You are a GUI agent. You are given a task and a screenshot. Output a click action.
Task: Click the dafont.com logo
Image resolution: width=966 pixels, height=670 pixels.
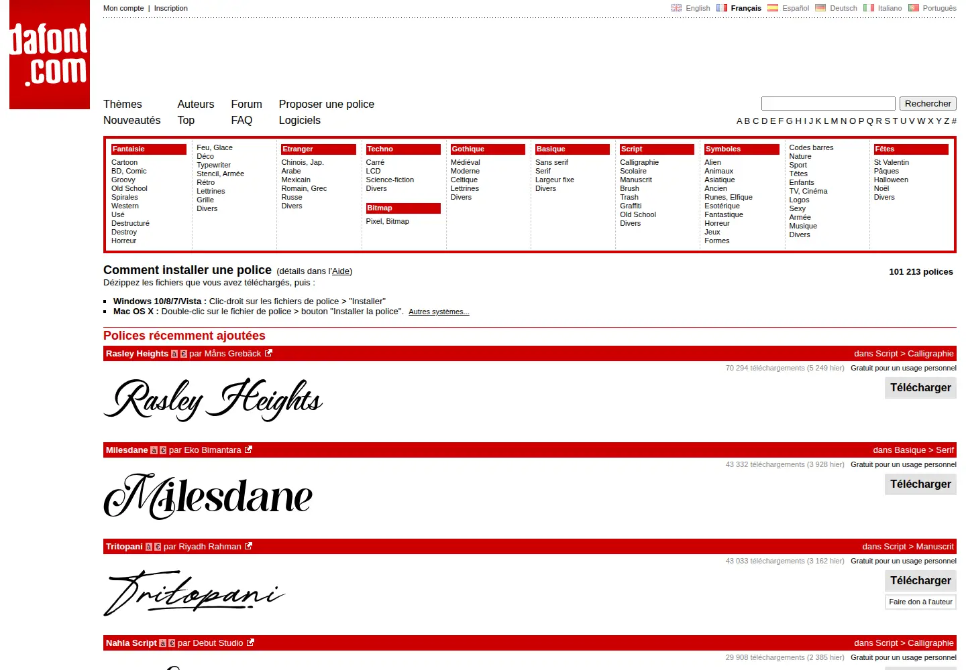click(x=50, y=54)
